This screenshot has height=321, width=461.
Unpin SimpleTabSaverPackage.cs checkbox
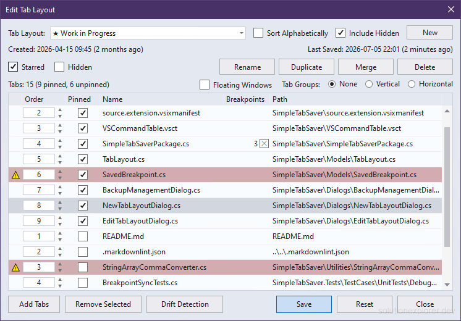click(83, 144)
